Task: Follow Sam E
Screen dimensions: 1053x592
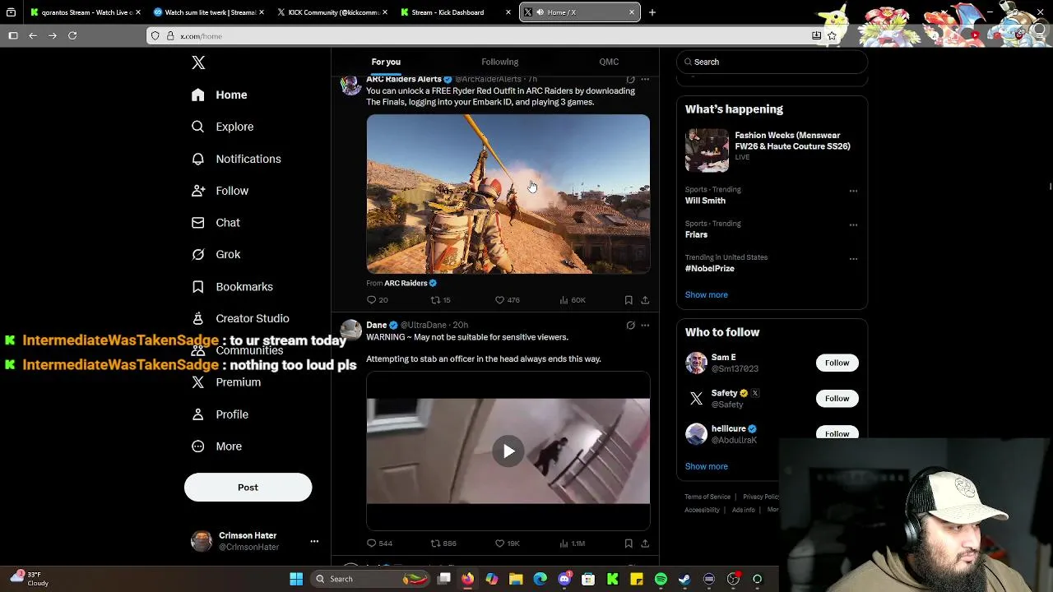Action: pos(837,363)
